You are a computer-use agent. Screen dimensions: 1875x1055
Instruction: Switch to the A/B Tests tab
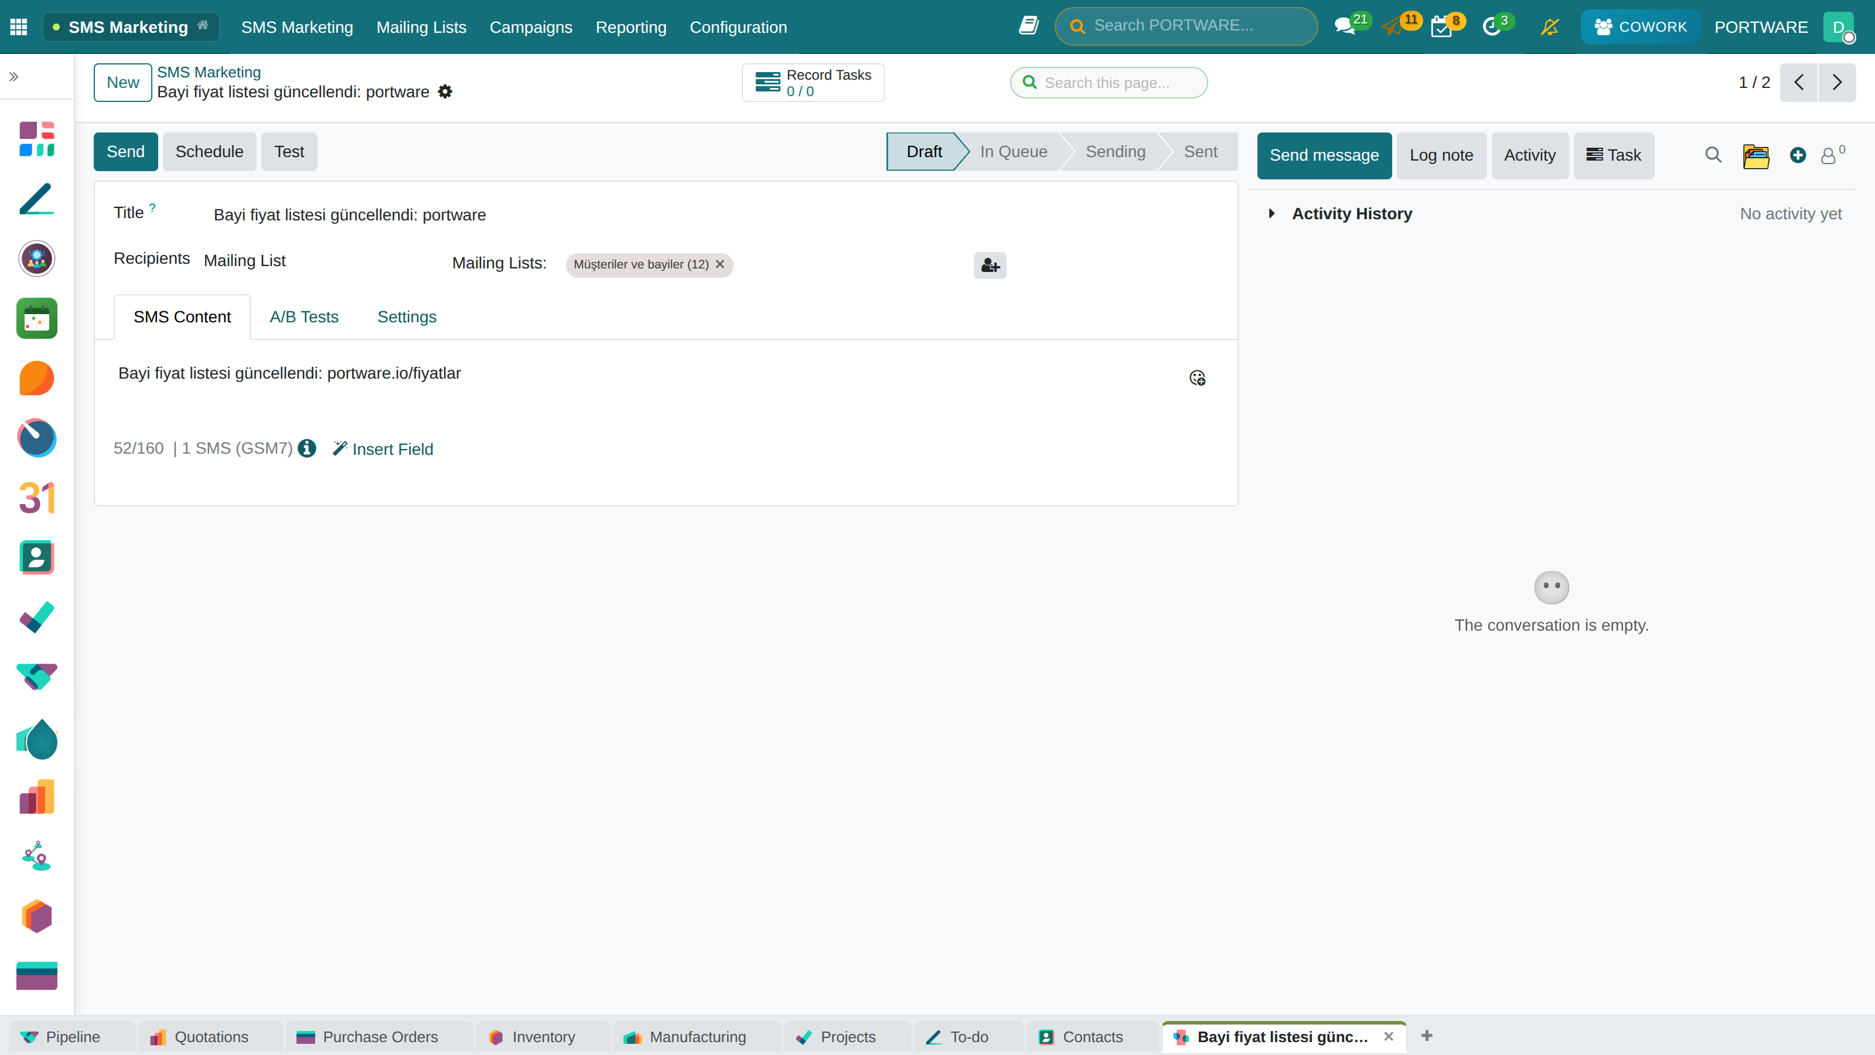pos(304,316)
